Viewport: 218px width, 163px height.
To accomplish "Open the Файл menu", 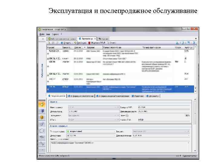I will (x=42, y=34).
